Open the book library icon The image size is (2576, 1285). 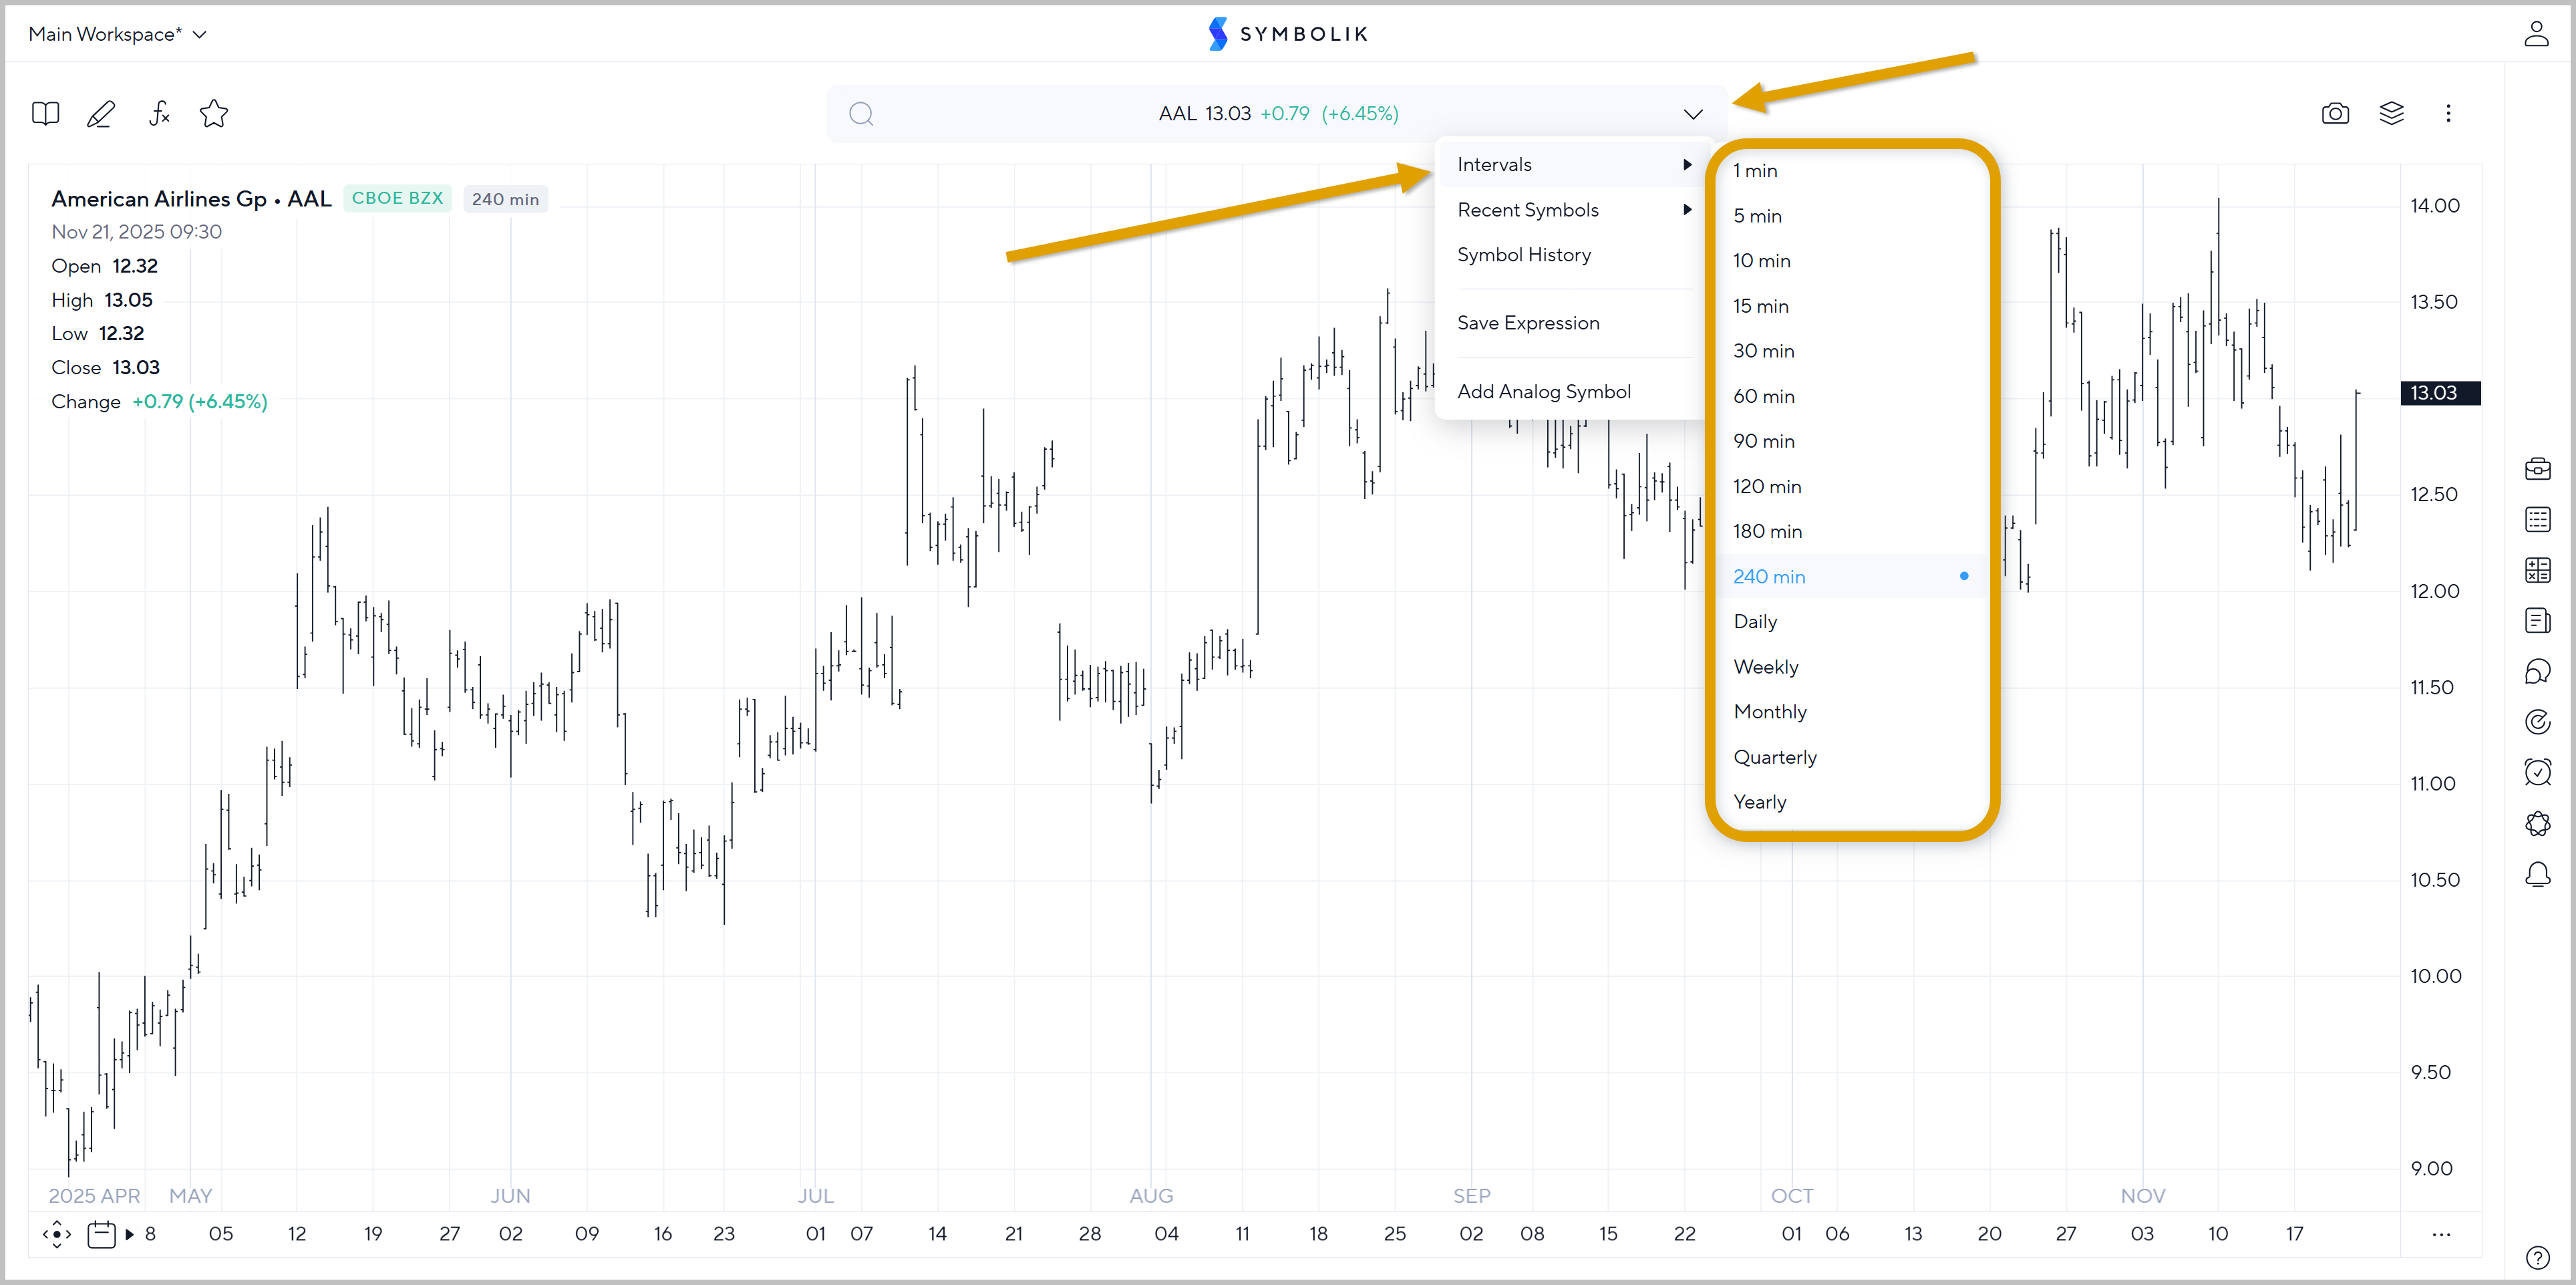tap(46, 114)
